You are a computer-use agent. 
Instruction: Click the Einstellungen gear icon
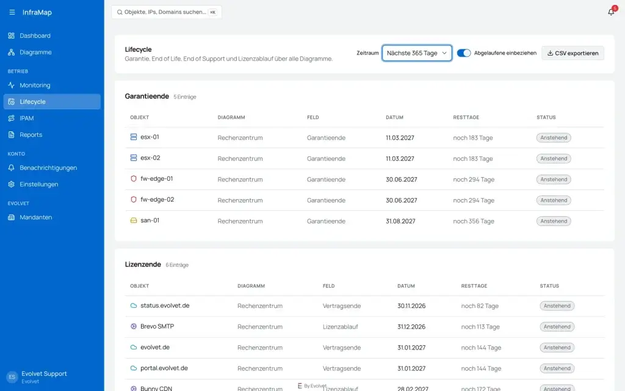11,185
